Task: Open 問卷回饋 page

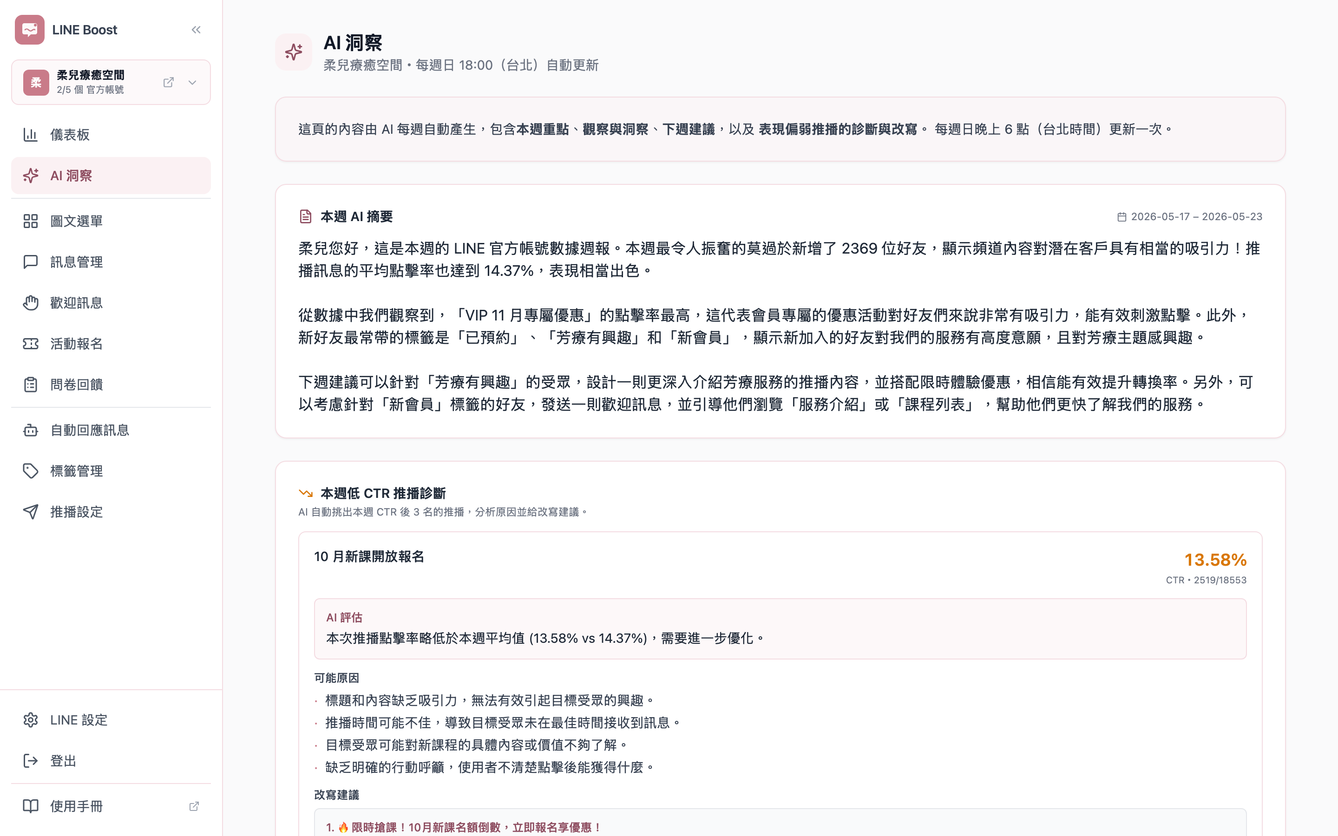Action: 111,385
